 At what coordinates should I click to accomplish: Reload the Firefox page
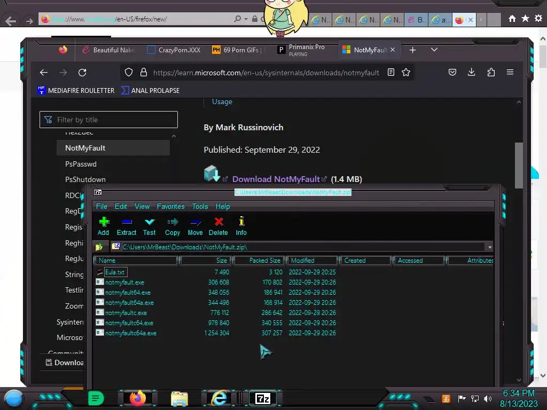82,73
